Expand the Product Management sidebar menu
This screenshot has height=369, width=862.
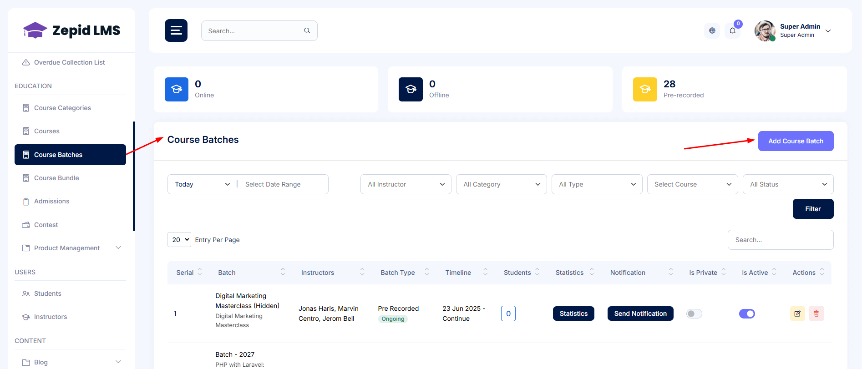click(70, 248)
